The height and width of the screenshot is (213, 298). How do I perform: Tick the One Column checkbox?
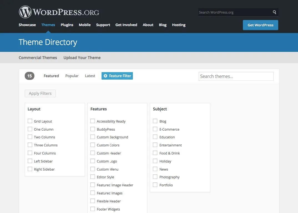(30, 129)
